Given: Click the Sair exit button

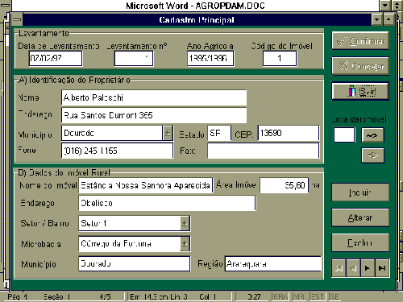Looking at the screenshot, I should pyautogui.click(x=360, y=91).
